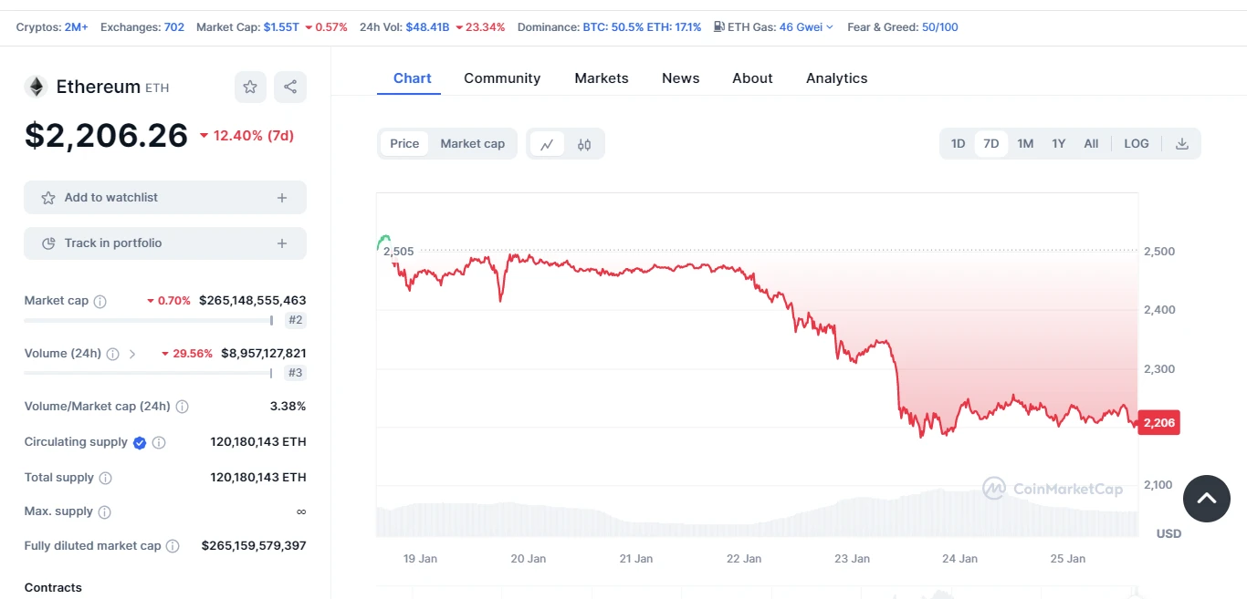Open the Exchanges 702 link
1247x599 pixels.
coord(142,27)
